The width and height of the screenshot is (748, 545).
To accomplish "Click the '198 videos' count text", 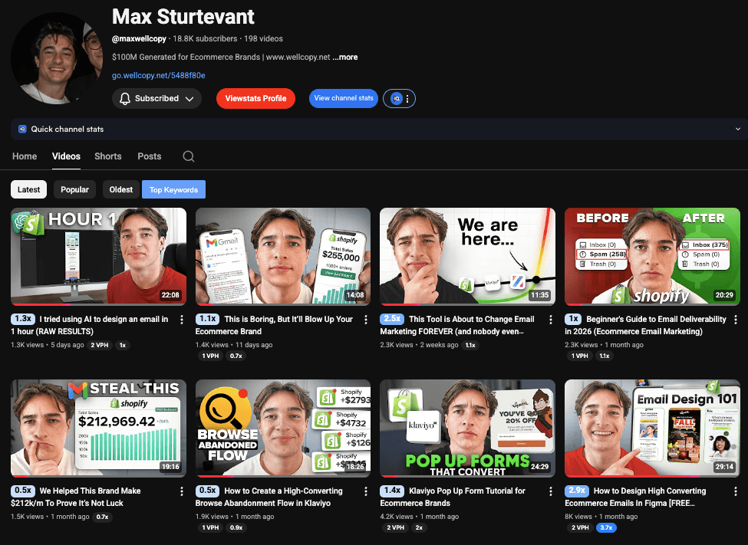I will point(263,38).
